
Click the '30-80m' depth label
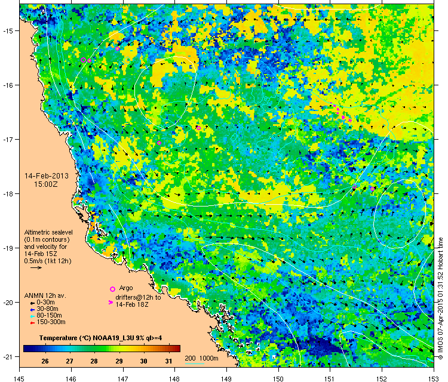tap(47, 309)
